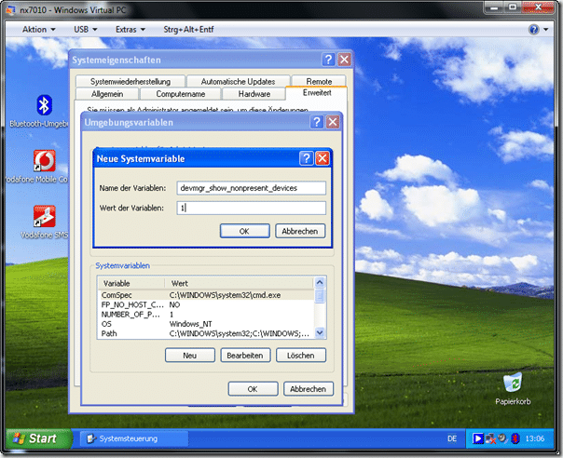Click Bearbeiten under Systemvariablen
Image resolution: width=563 pixels, height=458 pixels.
tap(245, 355)
